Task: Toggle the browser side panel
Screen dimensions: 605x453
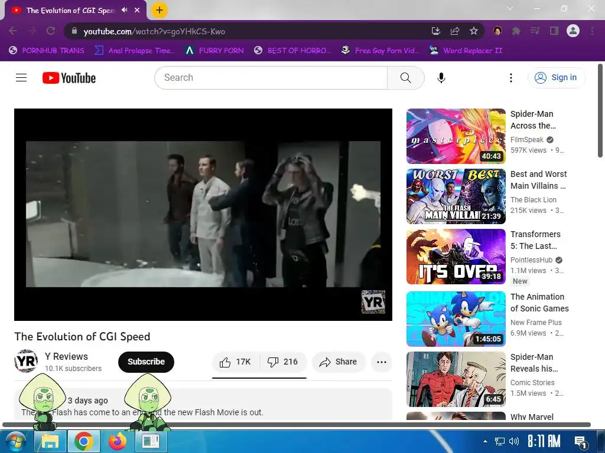Action: [554, 31]
